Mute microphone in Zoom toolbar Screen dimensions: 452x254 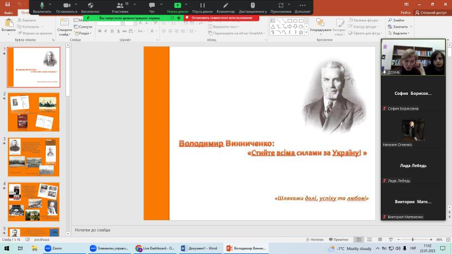(x=42, y=7)
